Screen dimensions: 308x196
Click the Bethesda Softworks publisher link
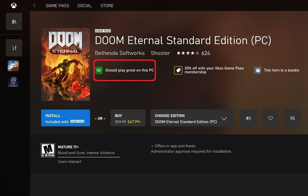point(120,53)
